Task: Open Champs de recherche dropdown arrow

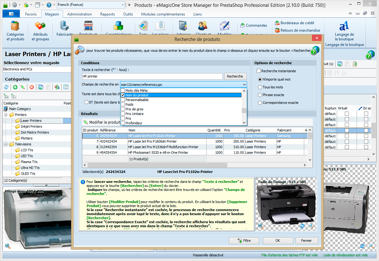Action: pos(244,84)
